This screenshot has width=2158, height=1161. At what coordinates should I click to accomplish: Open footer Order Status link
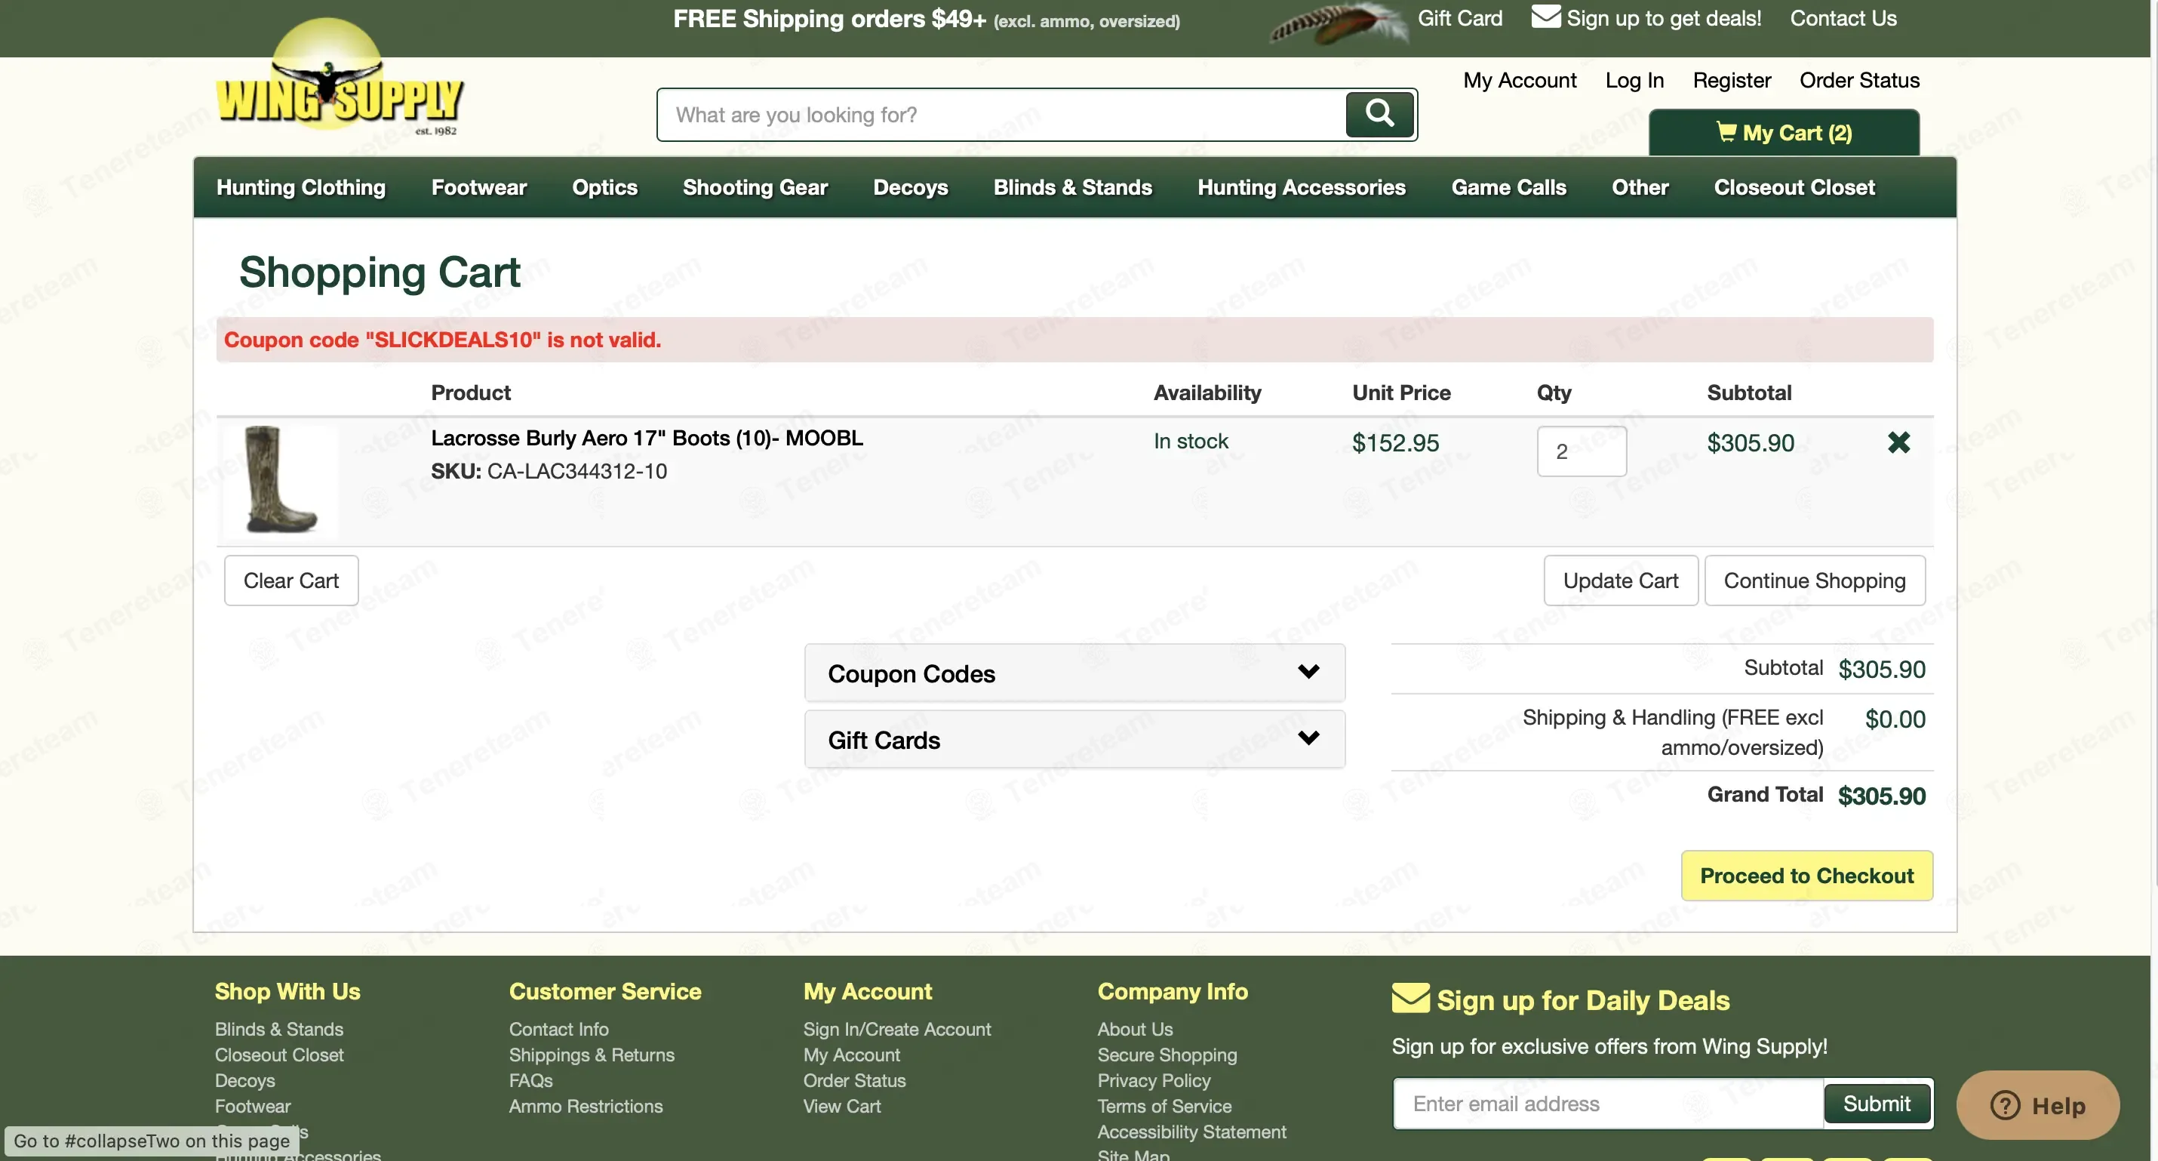[854, 1080]
